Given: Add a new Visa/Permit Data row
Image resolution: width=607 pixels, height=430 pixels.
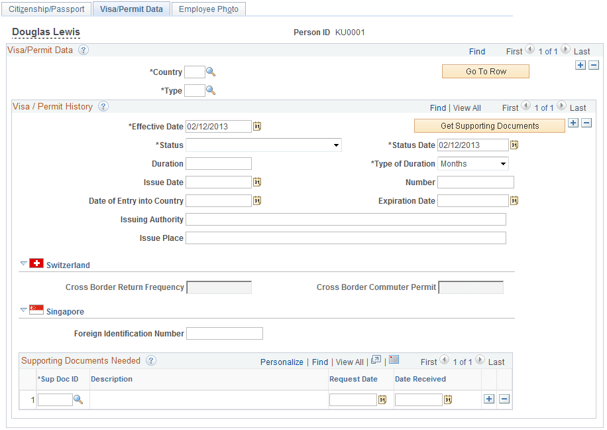Looking at the screenshot, I should tap(580, 65).
